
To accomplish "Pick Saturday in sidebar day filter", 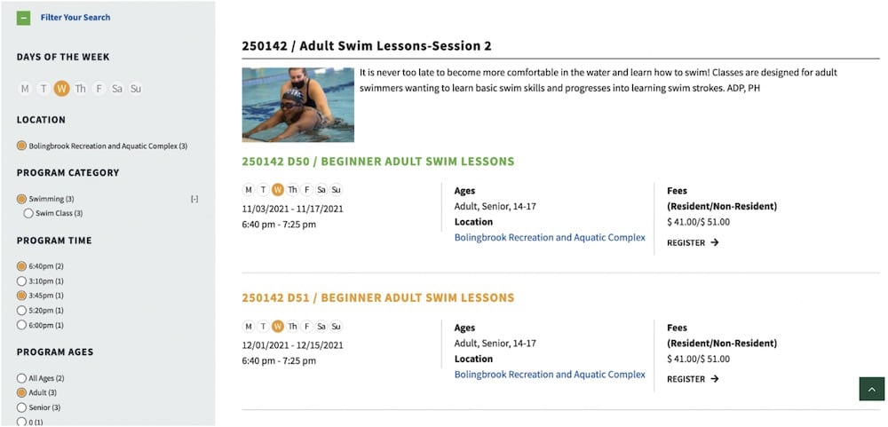I will [117, 89].
